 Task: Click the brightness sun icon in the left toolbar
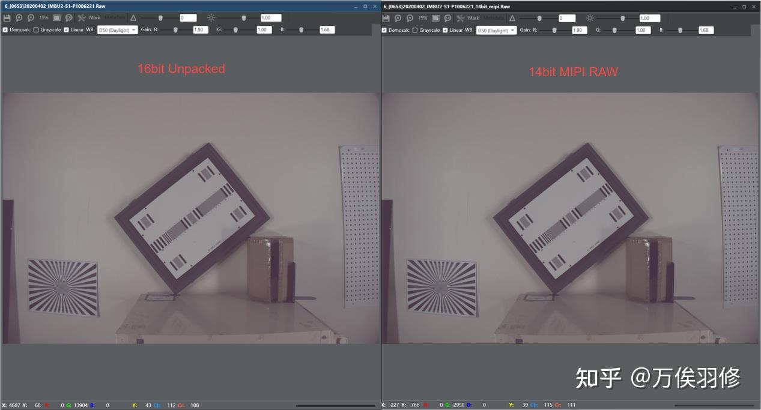(x=211, y=17)
